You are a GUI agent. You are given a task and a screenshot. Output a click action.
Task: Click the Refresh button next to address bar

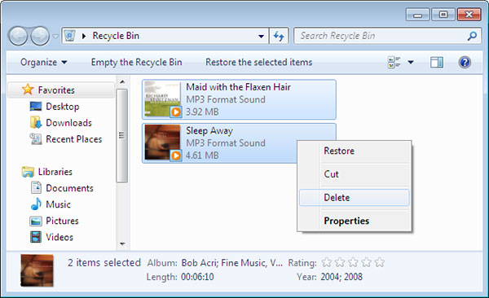pos(279,36)
